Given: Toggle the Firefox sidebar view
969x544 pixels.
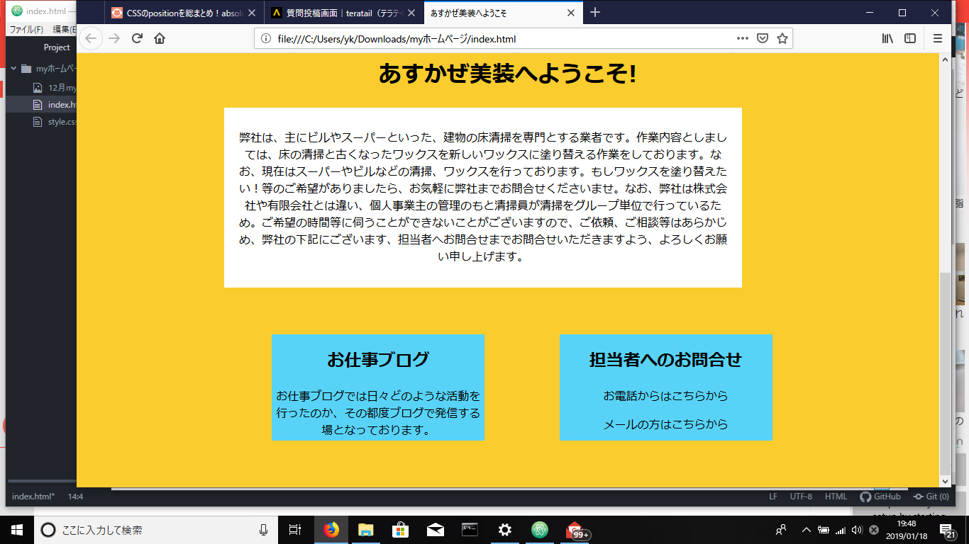Looking at the screenshot, I should pyautogui.click(x=910, y=39).
